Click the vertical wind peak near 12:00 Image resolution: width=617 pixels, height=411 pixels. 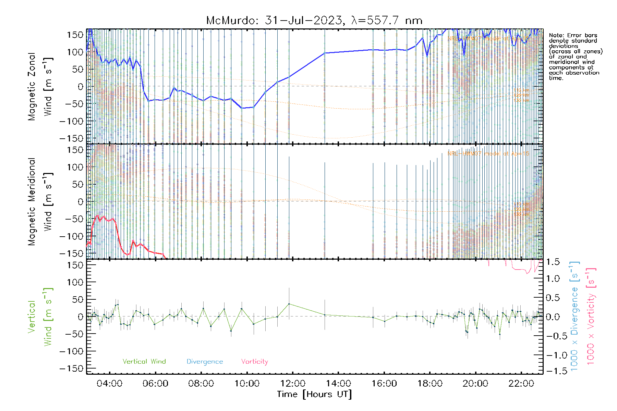tap(289, 304)
